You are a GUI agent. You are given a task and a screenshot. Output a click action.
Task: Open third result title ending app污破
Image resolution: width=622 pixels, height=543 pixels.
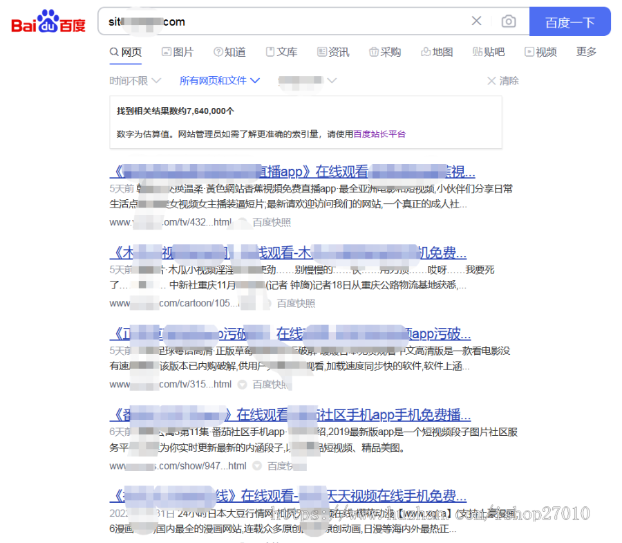click(290, 334)
